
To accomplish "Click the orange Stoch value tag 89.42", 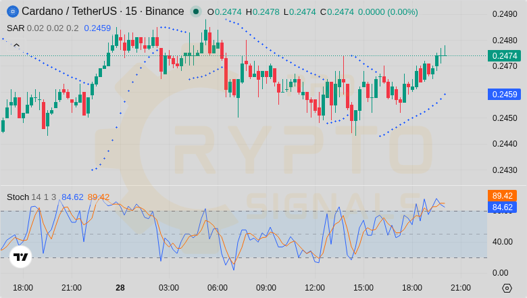I will tap(502, 195).
